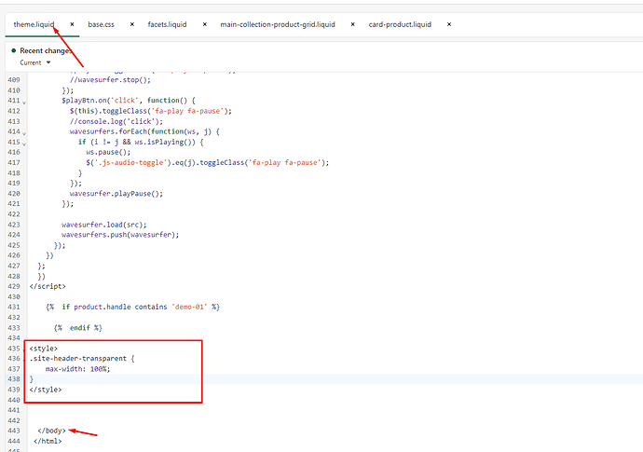
Task: Click the //console.log('click'); comment line
Action: click(116, 121)
